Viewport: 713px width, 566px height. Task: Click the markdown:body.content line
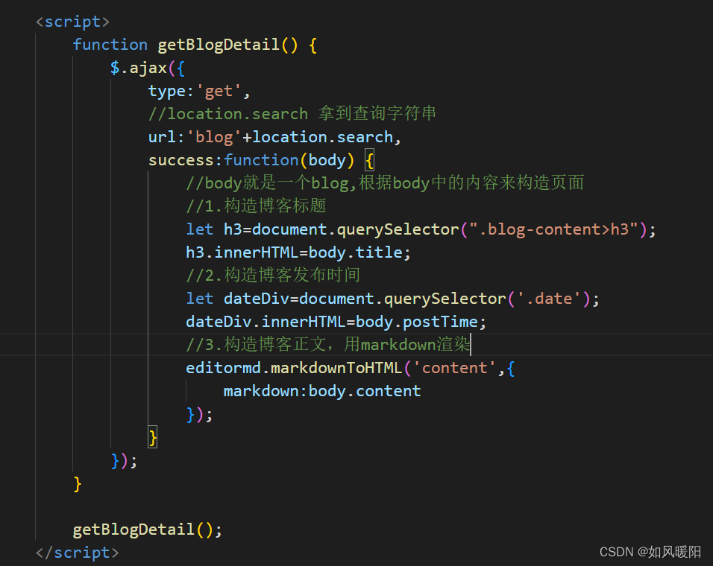322,391
